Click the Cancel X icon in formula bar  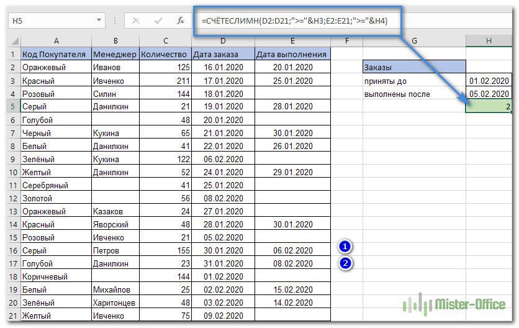pyautogui.click(x=135, y=20)
